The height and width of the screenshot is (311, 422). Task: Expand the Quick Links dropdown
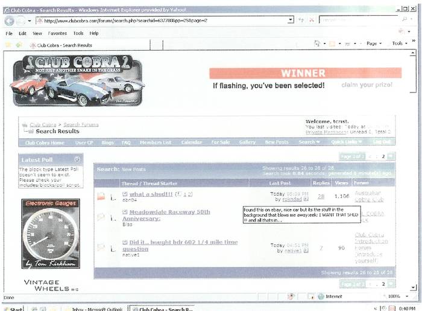[x=345, y=143]
